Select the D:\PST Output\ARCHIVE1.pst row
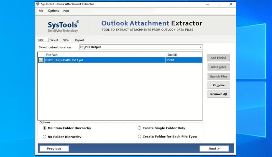Viewport: 272px width, 157px height. coord(120,60)
